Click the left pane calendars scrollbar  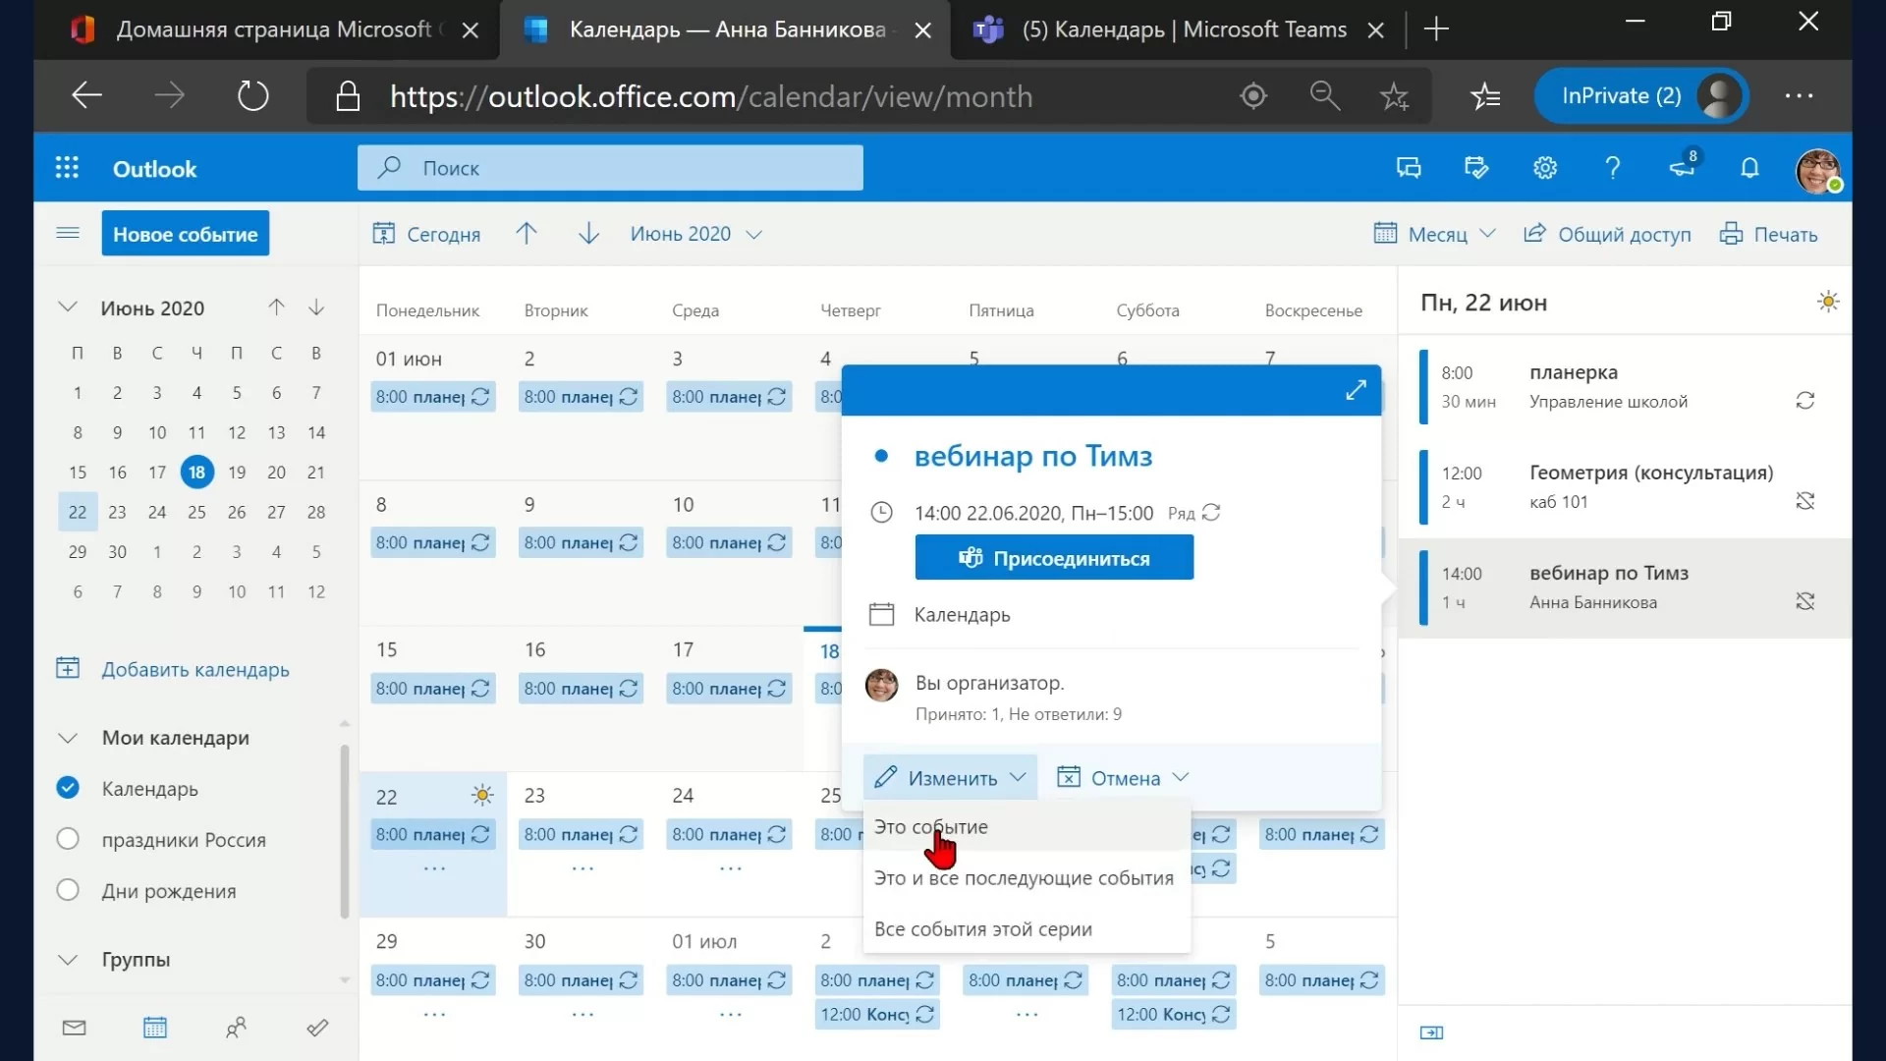point(345,830)
